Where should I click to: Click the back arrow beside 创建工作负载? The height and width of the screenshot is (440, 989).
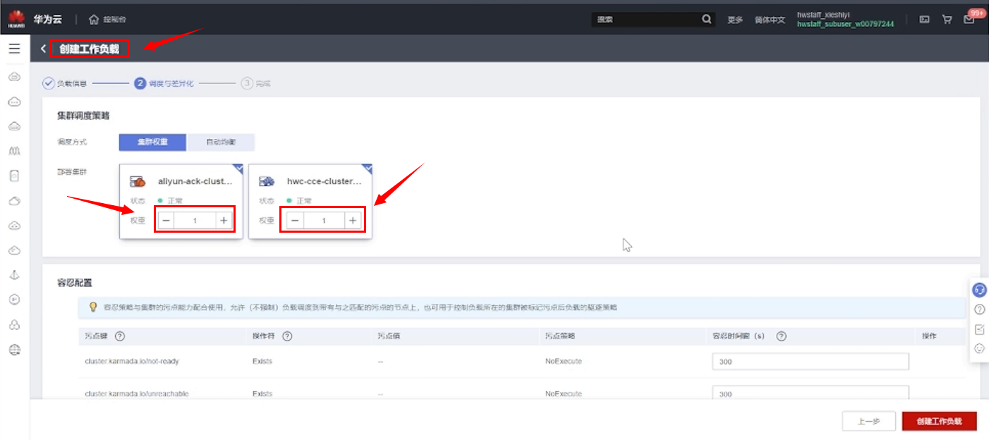43,49
